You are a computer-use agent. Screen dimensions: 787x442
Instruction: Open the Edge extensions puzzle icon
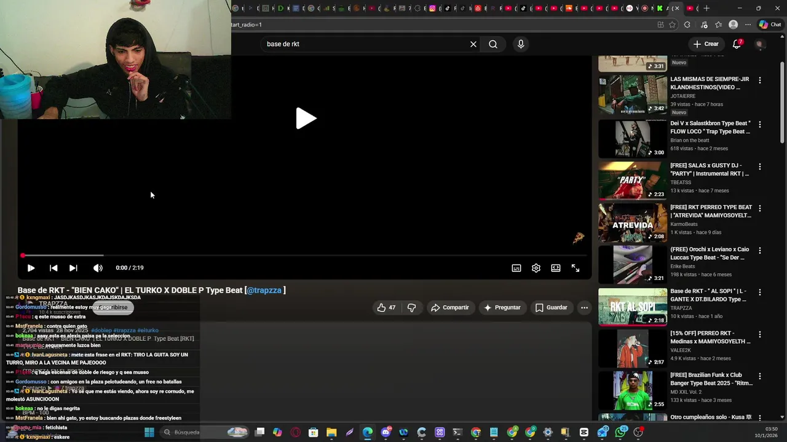[x=687, y=25]
